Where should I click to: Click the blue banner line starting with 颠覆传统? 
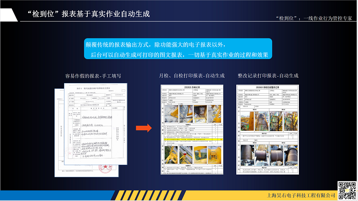(x=158, y=45)
